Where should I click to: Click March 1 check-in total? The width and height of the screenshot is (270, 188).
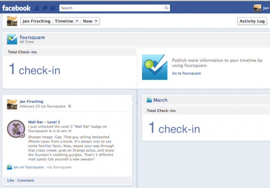point(174,128)
